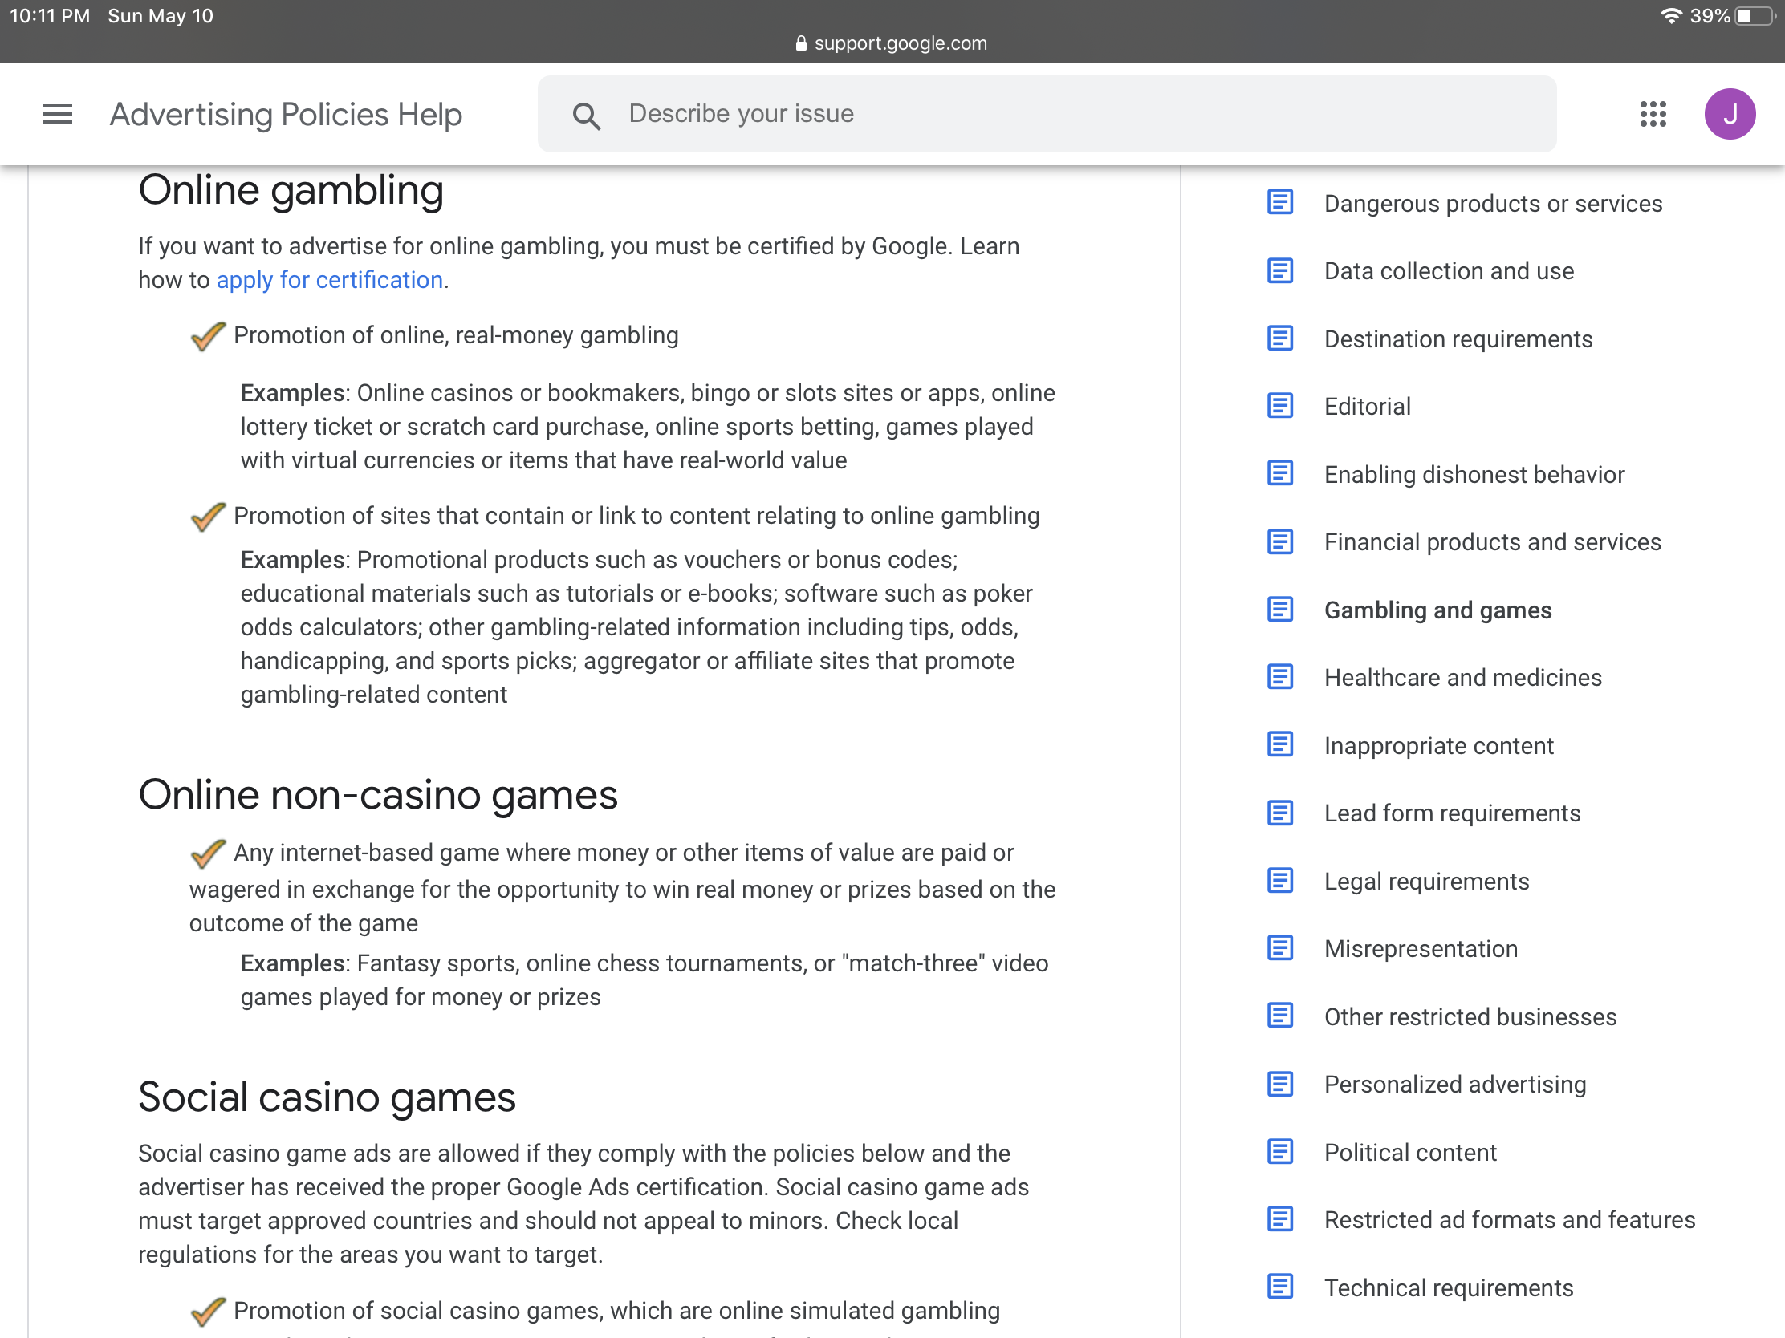Screen dimensions: 1785x1338
Task: Click the article icon beside Dangerous products or services
Action: (x=1279, y=202)
